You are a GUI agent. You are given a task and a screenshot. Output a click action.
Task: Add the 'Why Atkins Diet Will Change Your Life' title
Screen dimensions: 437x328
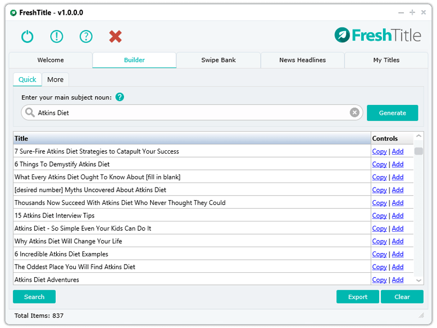398,241
